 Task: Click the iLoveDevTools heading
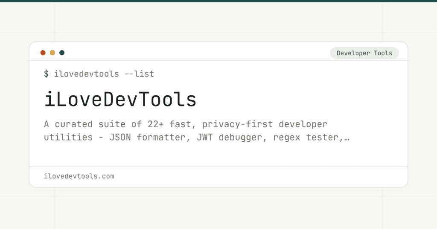point(120,100)
